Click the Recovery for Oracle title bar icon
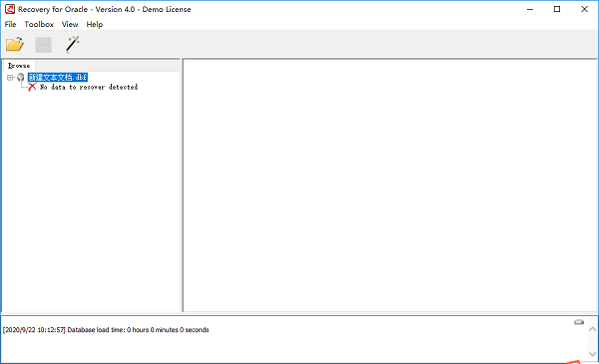Image resolution: width=599 pixels, height=364 pixels. (x=10, y=9)
